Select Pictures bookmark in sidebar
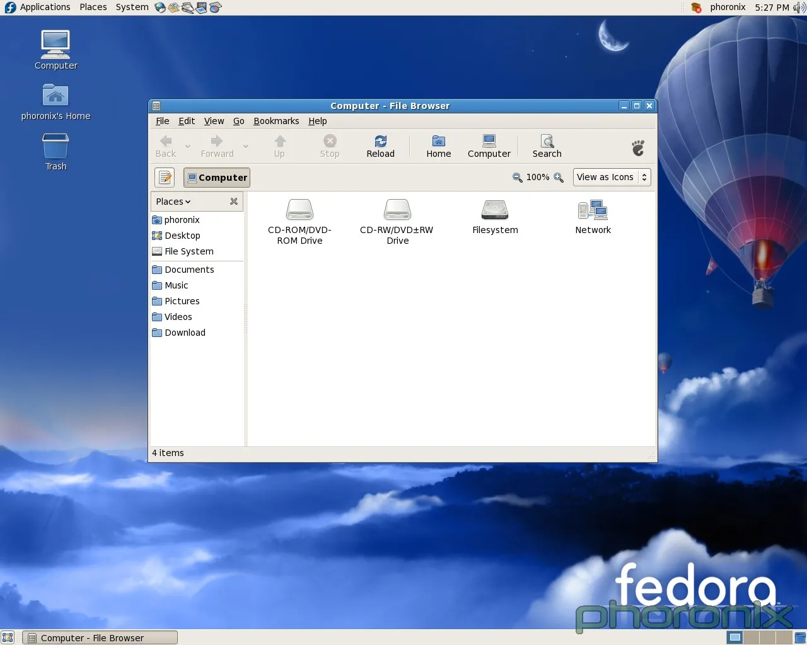The width and height of the screenshot is (807, 645). (197, 301)
